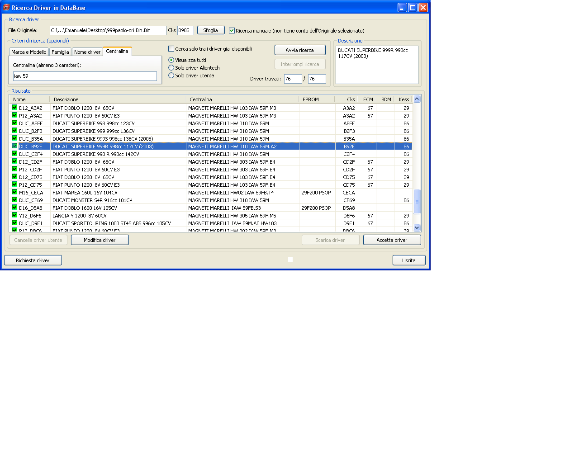Click Accetta driver button

click(x=392, y=240)
